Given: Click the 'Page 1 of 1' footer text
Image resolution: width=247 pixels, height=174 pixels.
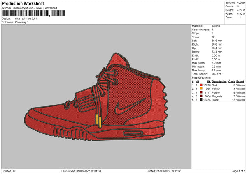Looking at the screenshot, I should 238,171.
